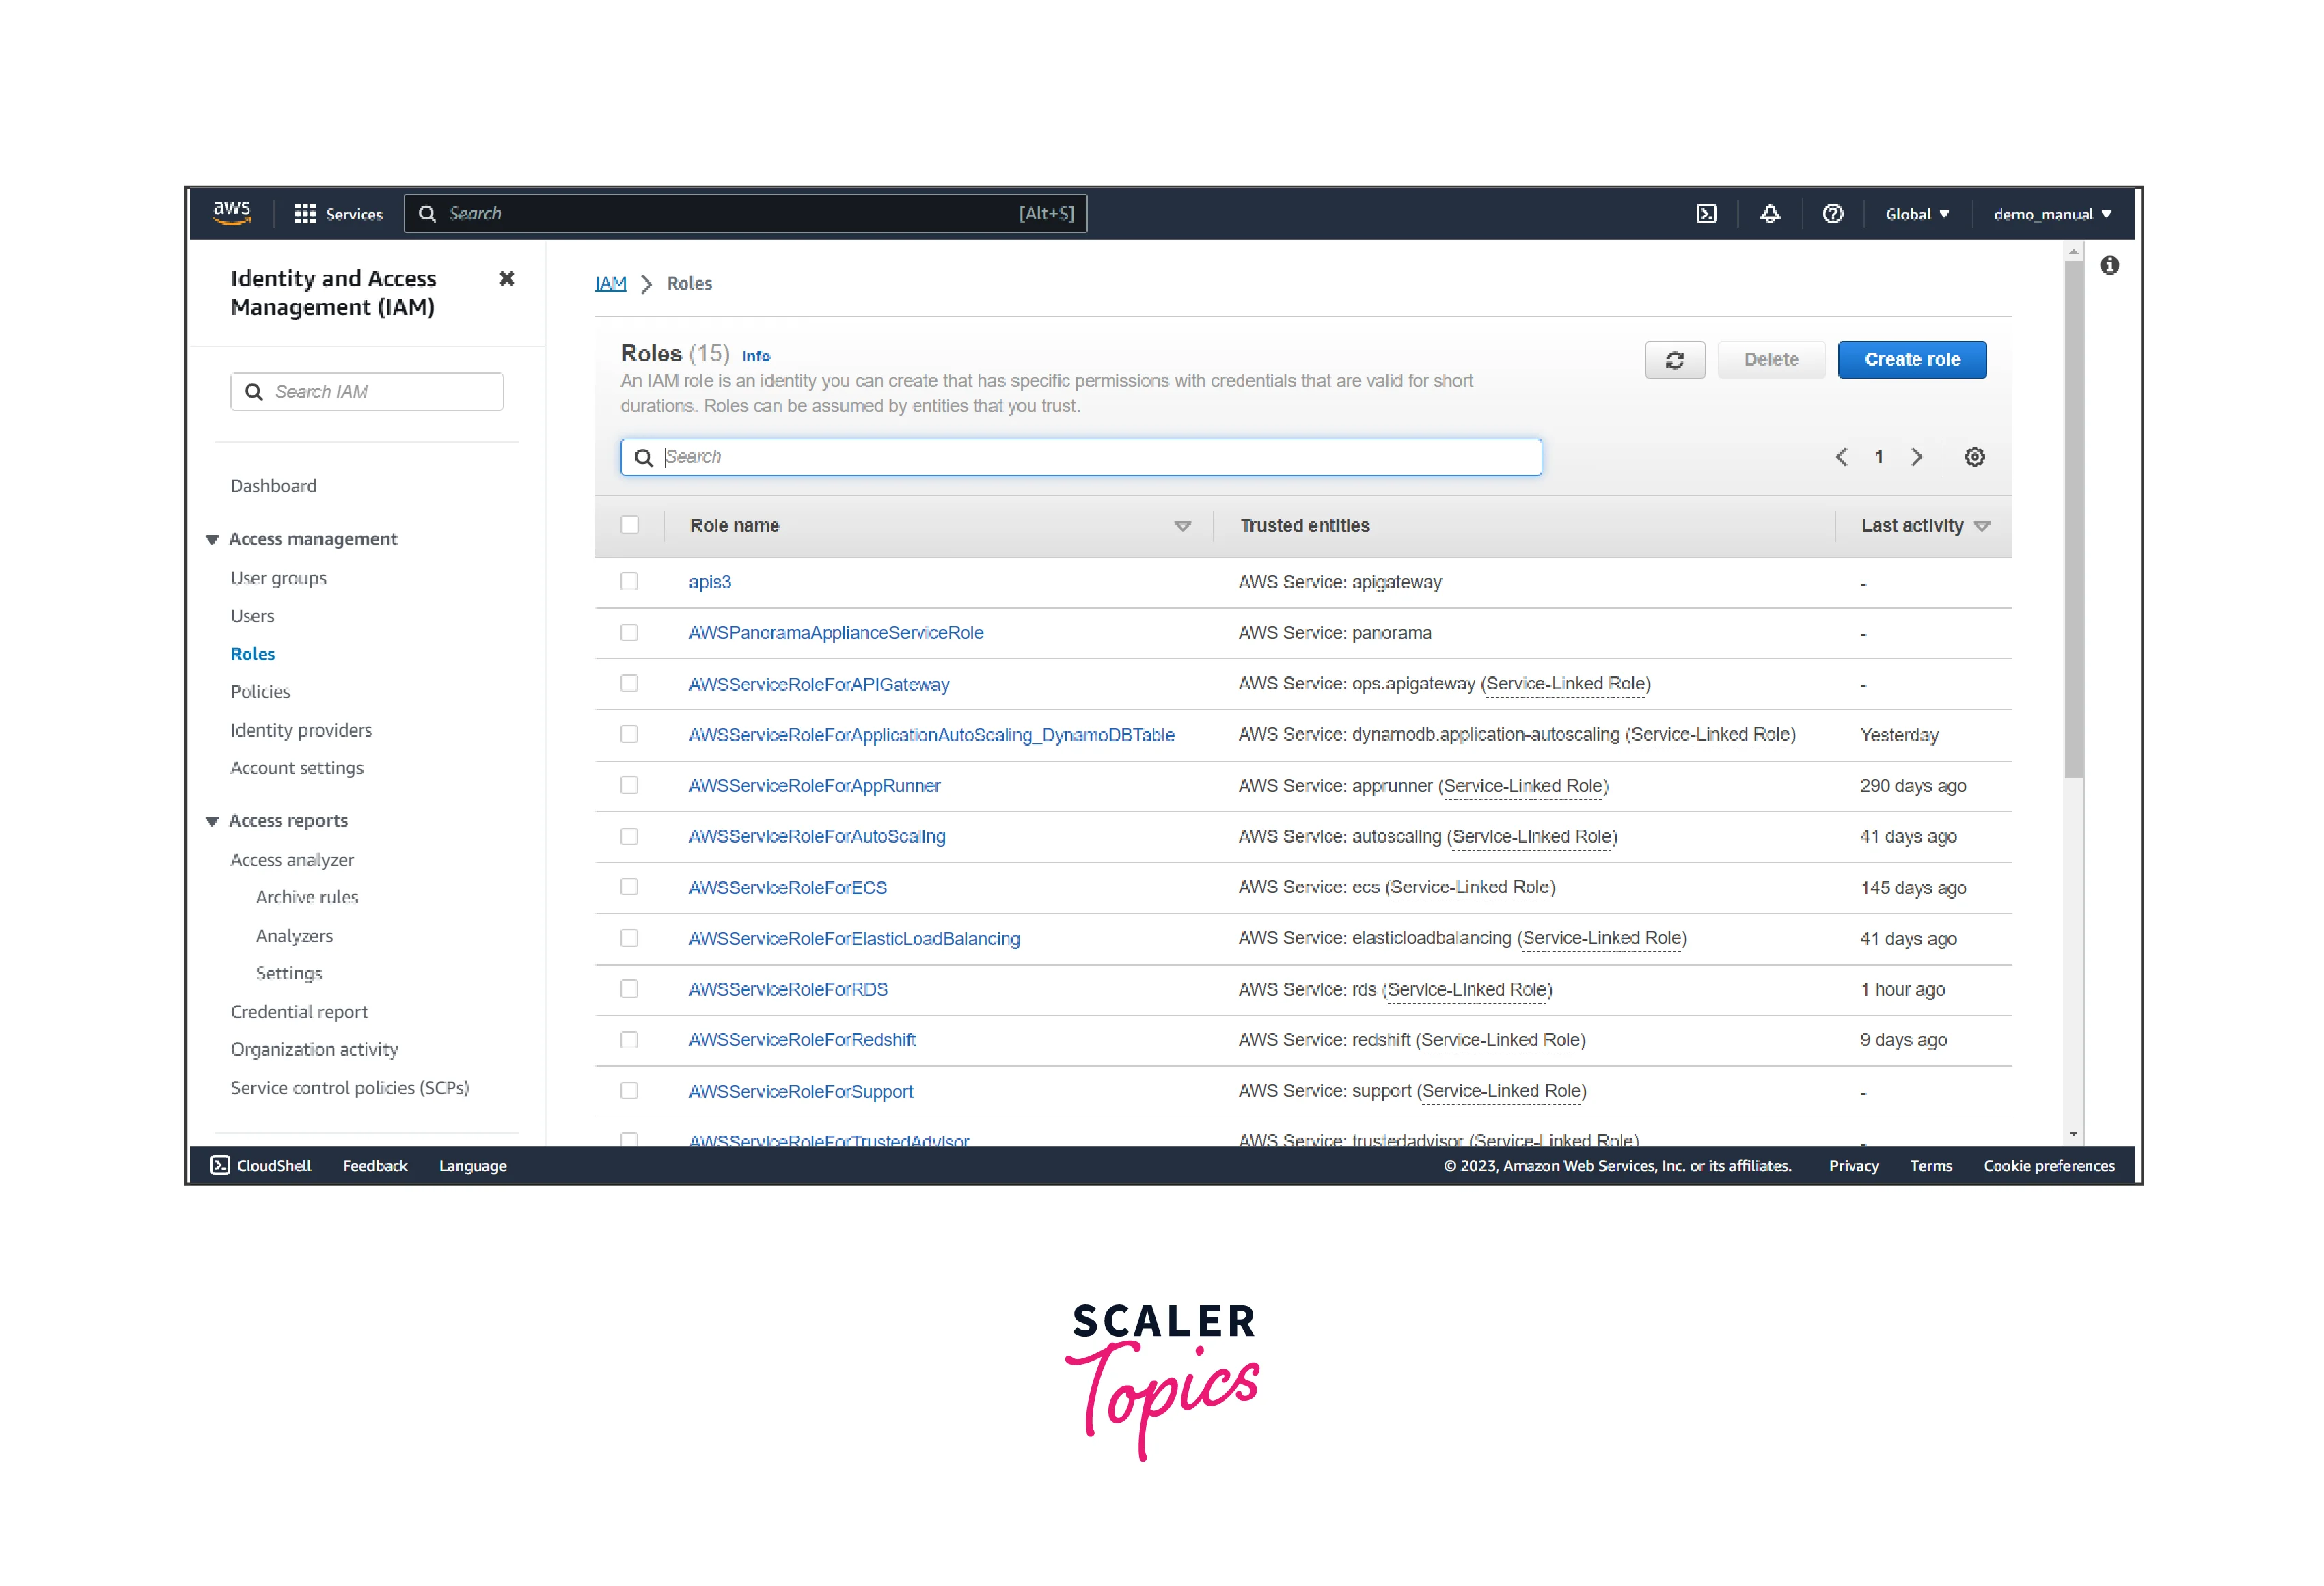
Task: Open the demo_manual account dropdown
Action: [2051, 214]
